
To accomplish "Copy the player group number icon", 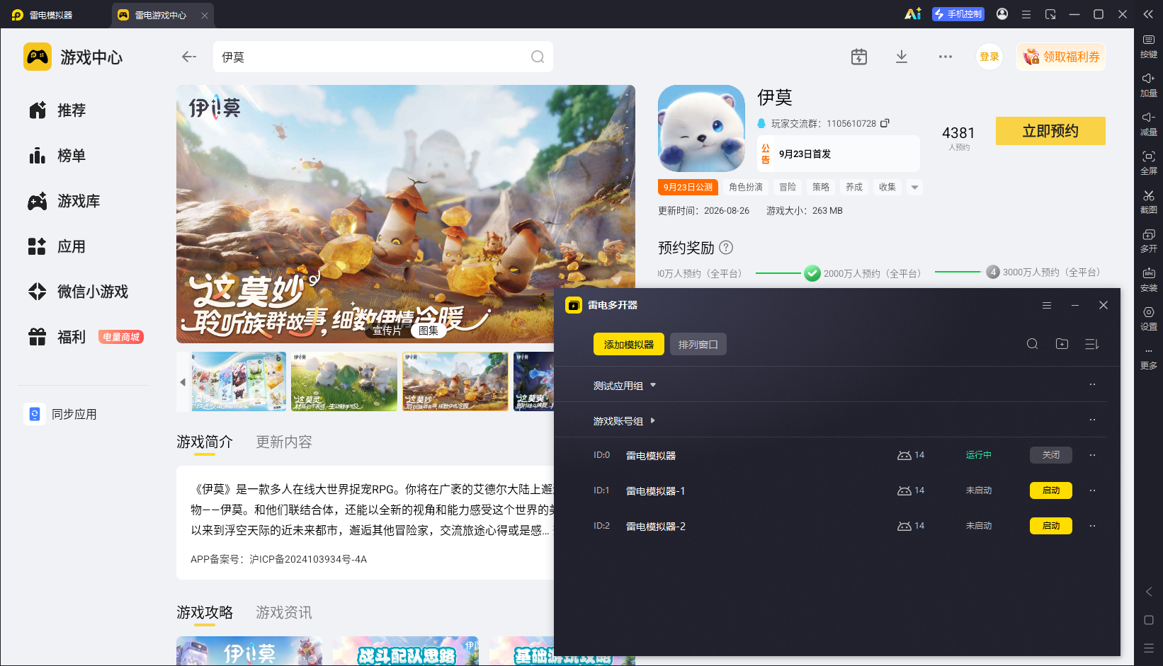I will click(x=885, y=123).
